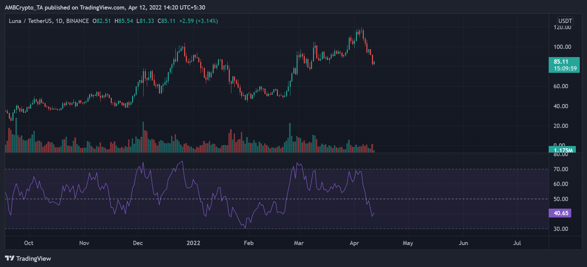Image resolution: width=587 pixels, height=267 pixels.
Task: Click the 20.00 price axis label
Action: coord(561,126)
